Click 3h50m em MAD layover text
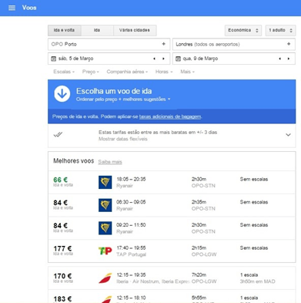The width and height of the screenshot is (301, 303). (x=257, y=281)
